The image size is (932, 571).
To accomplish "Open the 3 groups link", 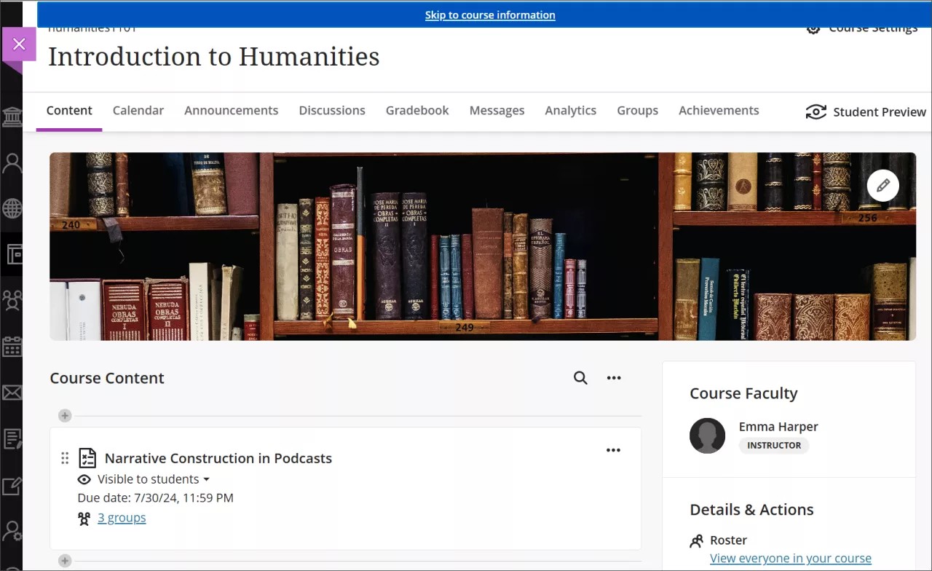I will click(122, 517).
